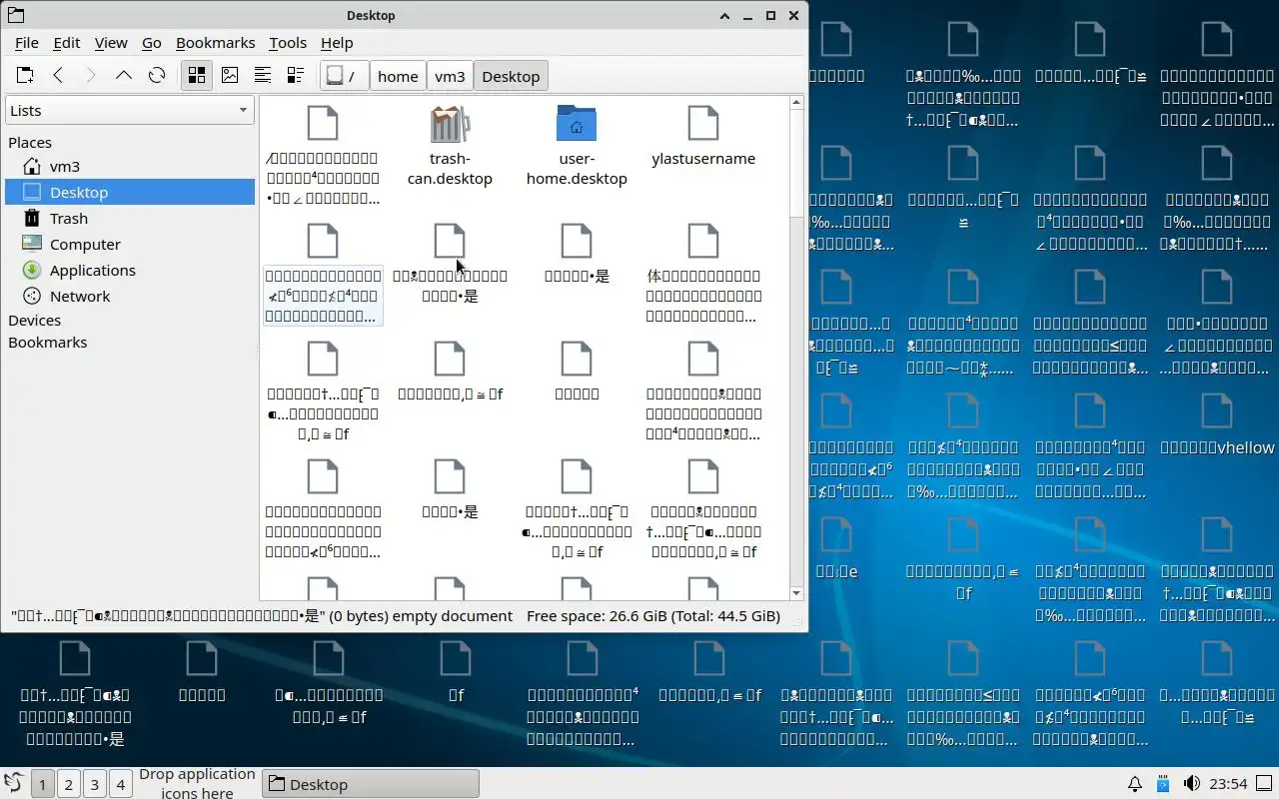The width and height of the screenshot is (1279, 799).
Task: Open the volume control icon
Action: (1191, 784)
